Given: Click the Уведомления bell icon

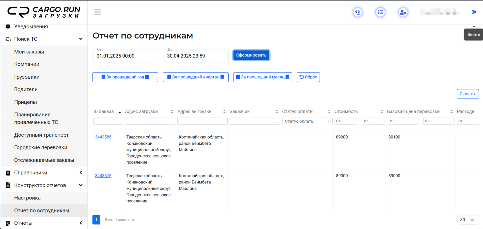Looking at the screenshot, I should tap(8, 26).
